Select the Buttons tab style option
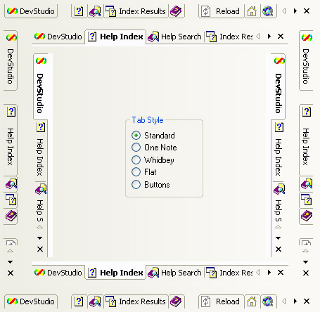Viewport: 320px width, 312px height. (x=136, y=185)
